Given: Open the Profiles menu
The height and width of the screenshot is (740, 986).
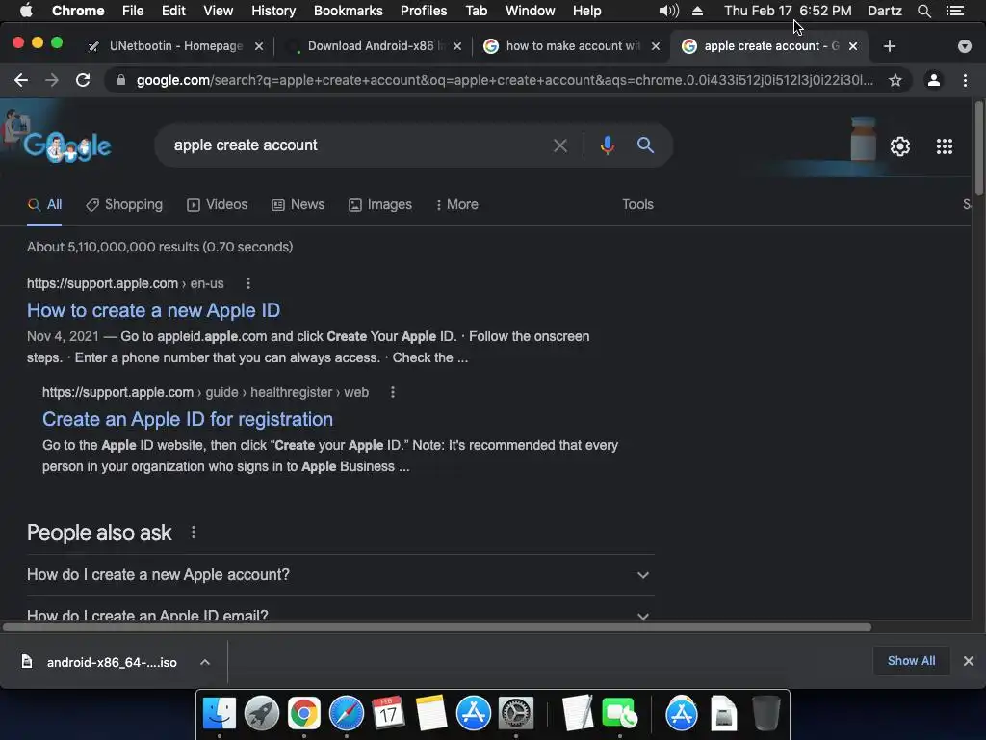Looking at the screenshot, I should pos(424,11).
